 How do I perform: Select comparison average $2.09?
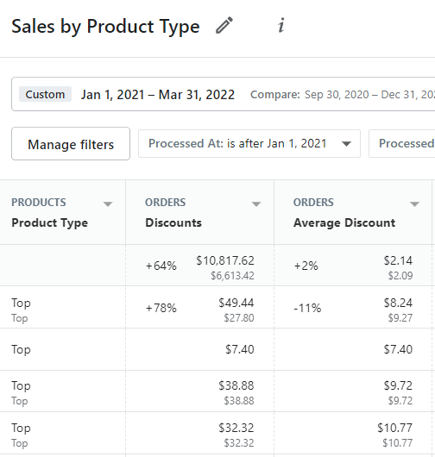[x=400, y=275]
